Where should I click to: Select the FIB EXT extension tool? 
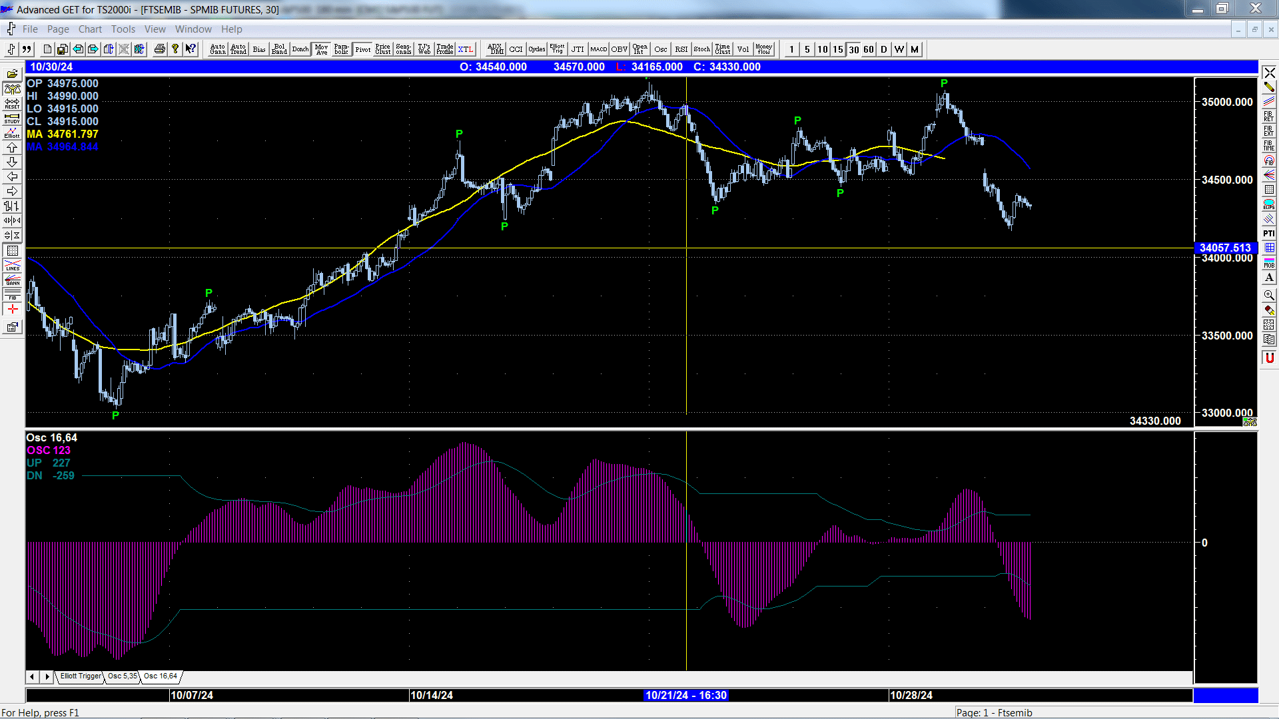point(1269,130)
